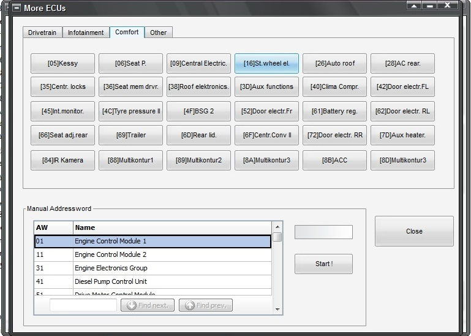Select [89]Multikontur2 button
The image size is (471, 336).
pyautogui.click(x=198, y=160)
